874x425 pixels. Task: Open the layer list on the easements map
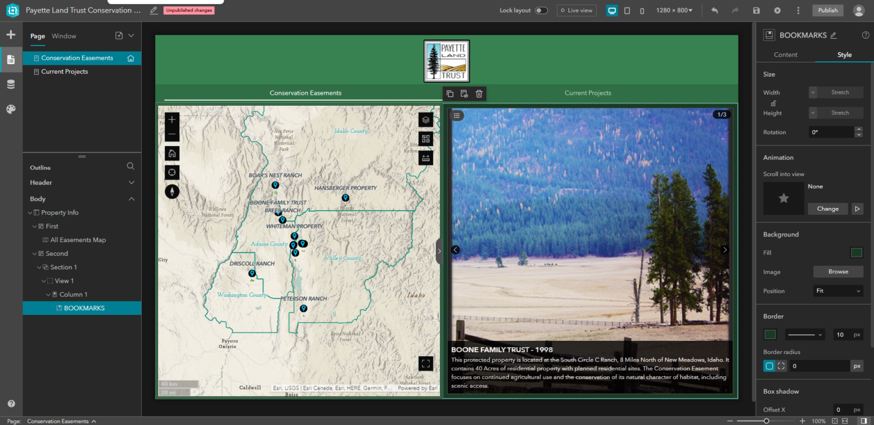pos(426,119)
